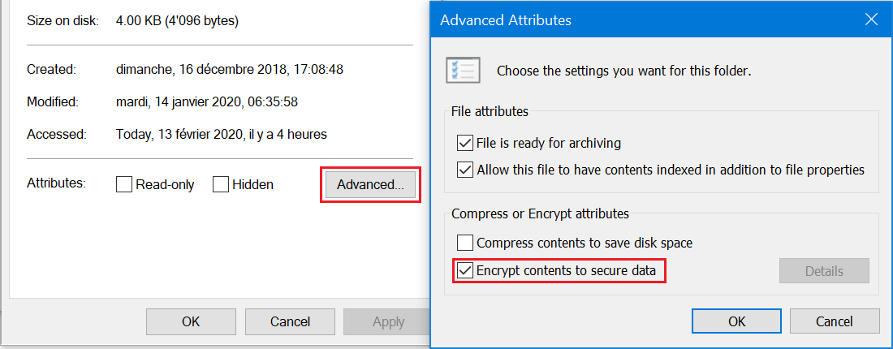This screenshot has width=893, height=349.
Task: Uncheck File is ready for archiving
Action: click(x=465, y=143)
